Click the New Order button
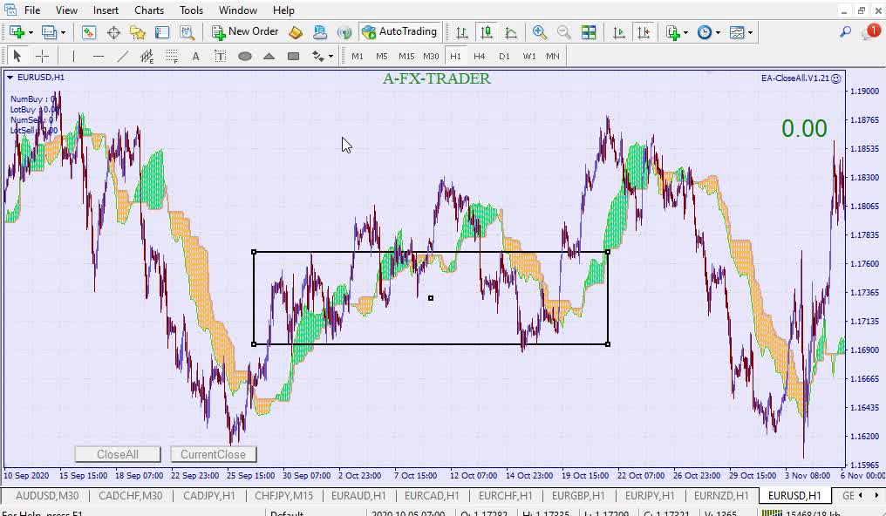The image size is (886, 516). 245,32
